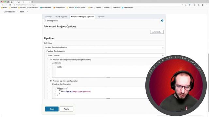Open the Reactions bookmark folder
This screenshot has height=117, width=209.
[70, 7]
